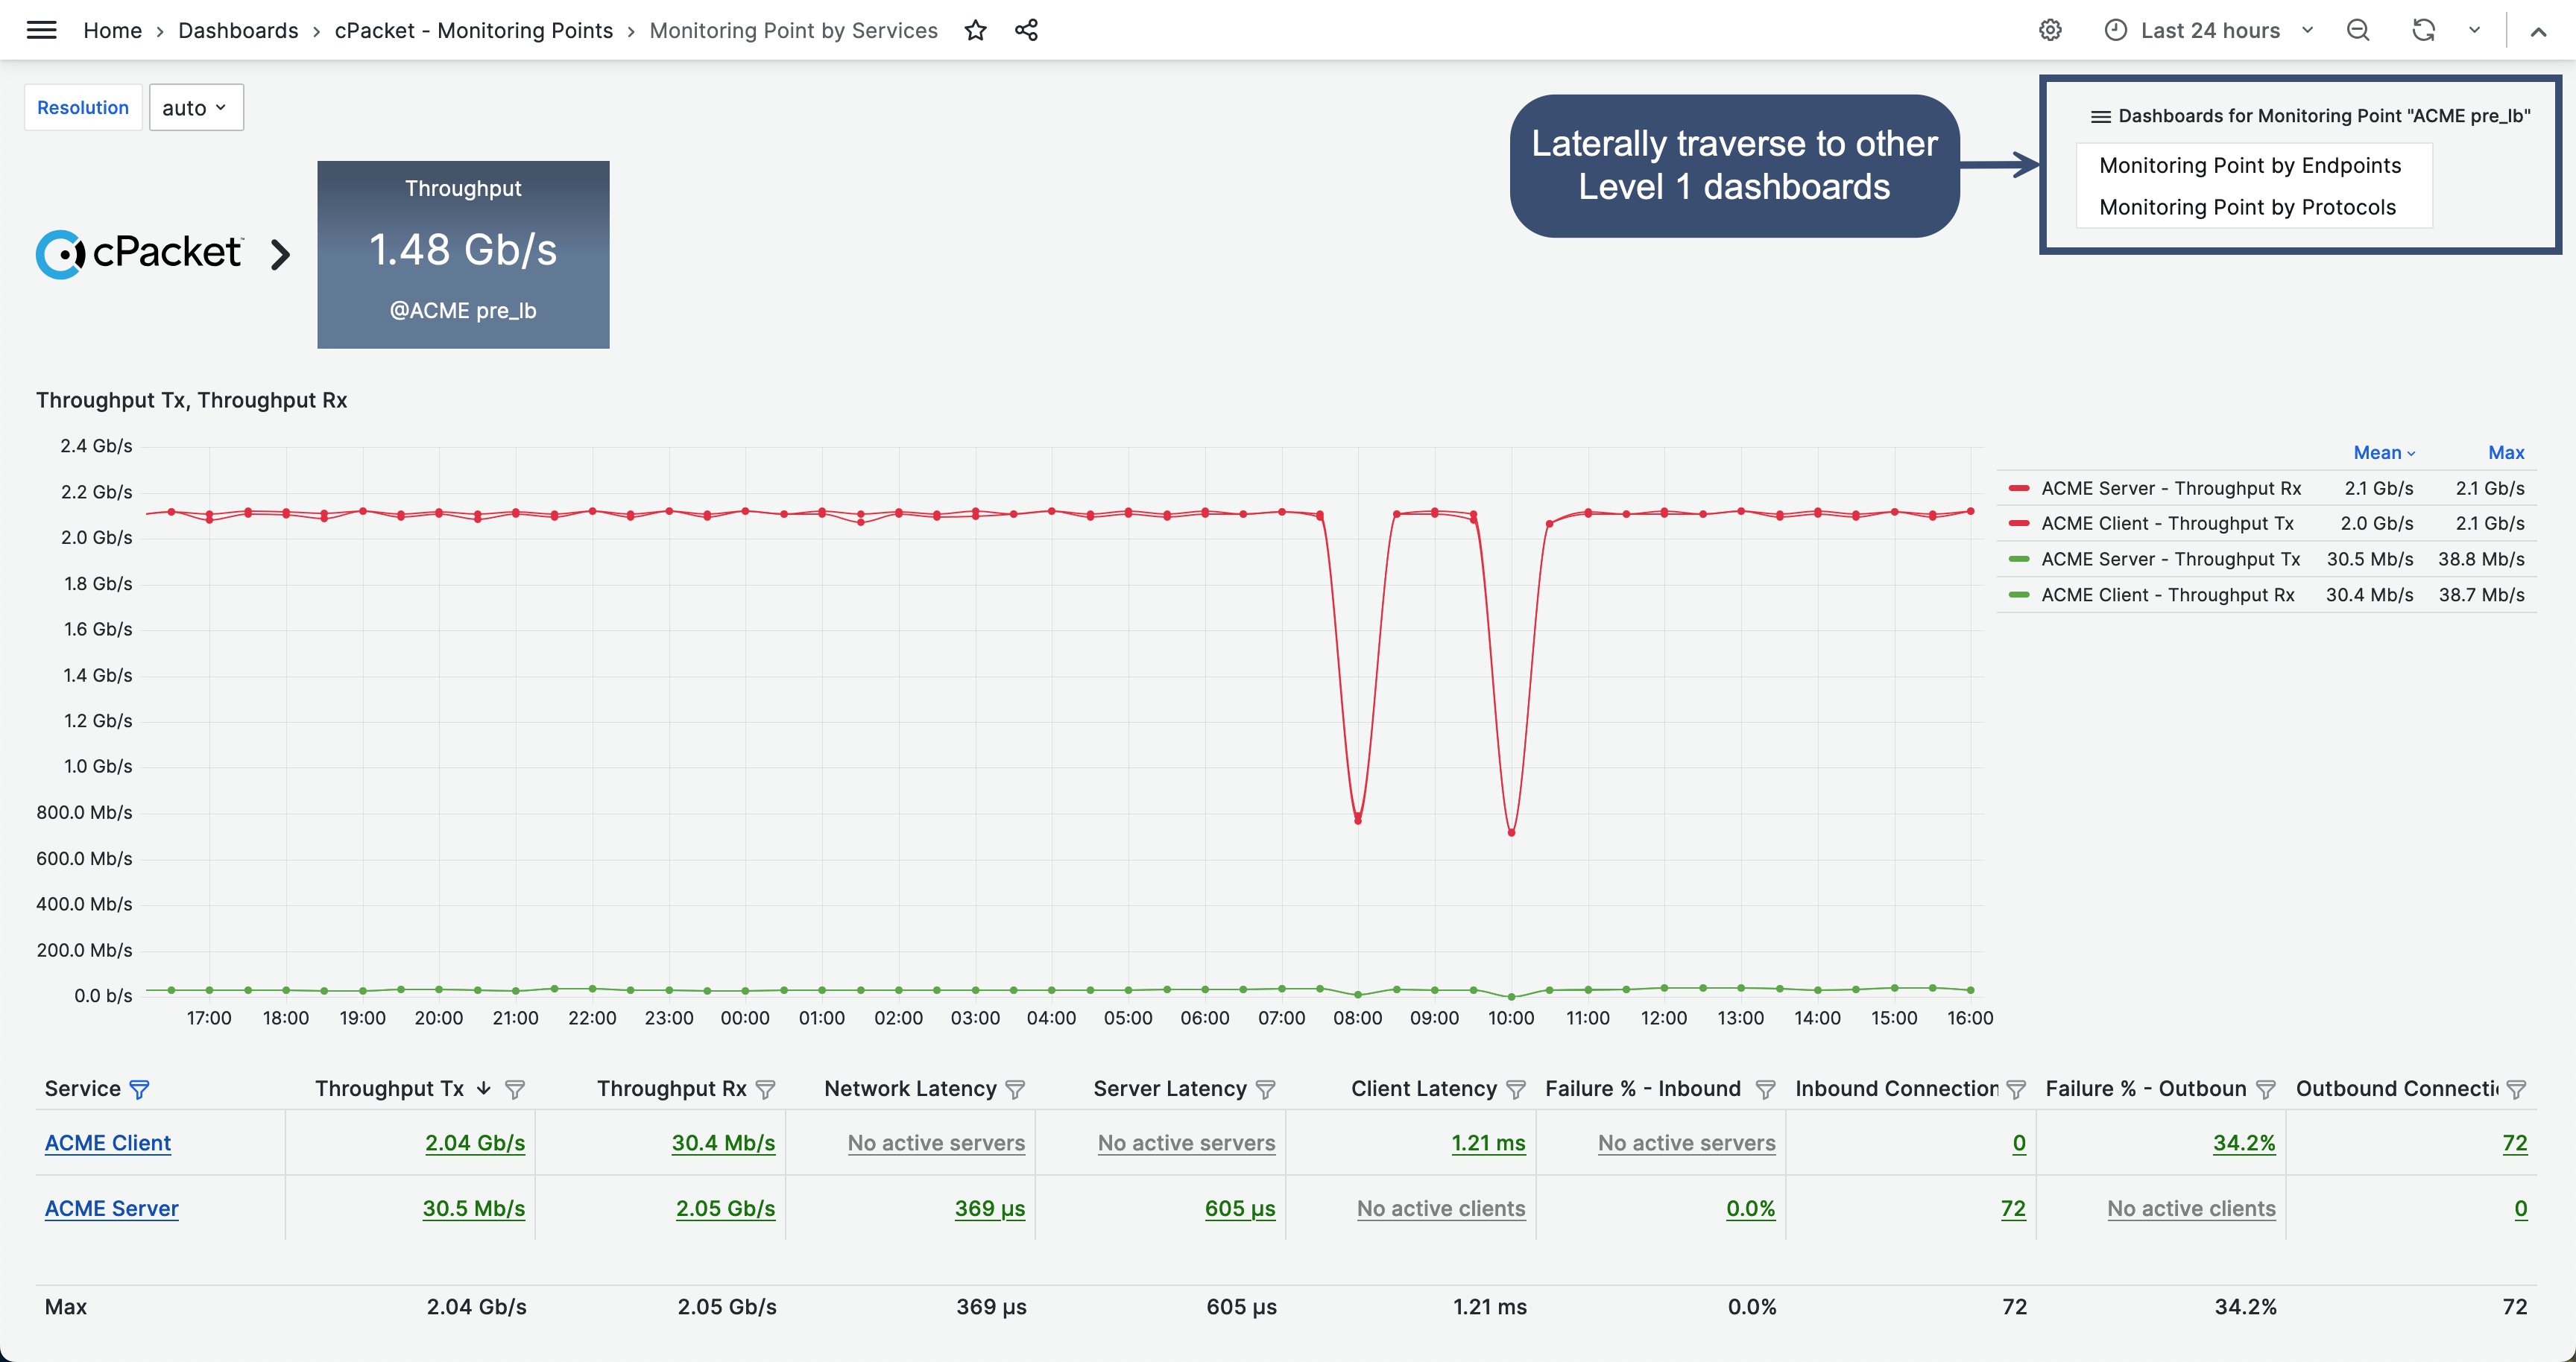Click ACME Client Client Latency 1.21 ms
Image resolution: width=2576 pixels, height=1362 pixels.
[1488, 1142]
